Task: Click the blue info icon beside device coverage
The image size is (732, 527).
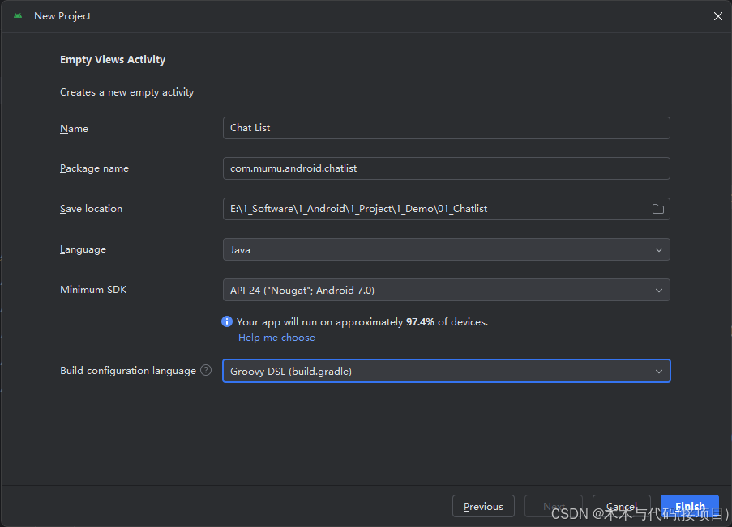Action: point(227,321)
